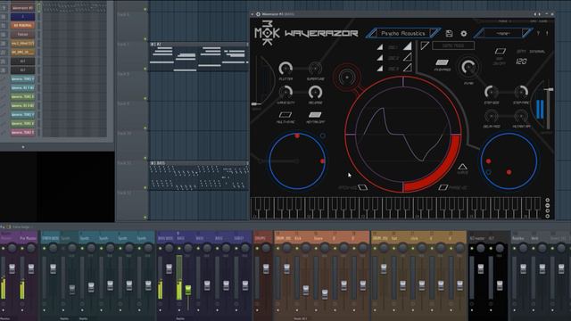Select the SYNTH BUS mixer track label
This screenshot has height=321, width=571.
pos(50,238)
